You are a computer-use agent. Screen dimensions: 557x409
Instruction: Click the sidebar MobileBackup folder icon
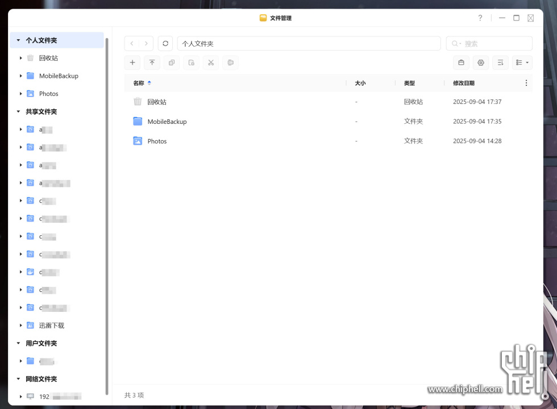(31, 76)
